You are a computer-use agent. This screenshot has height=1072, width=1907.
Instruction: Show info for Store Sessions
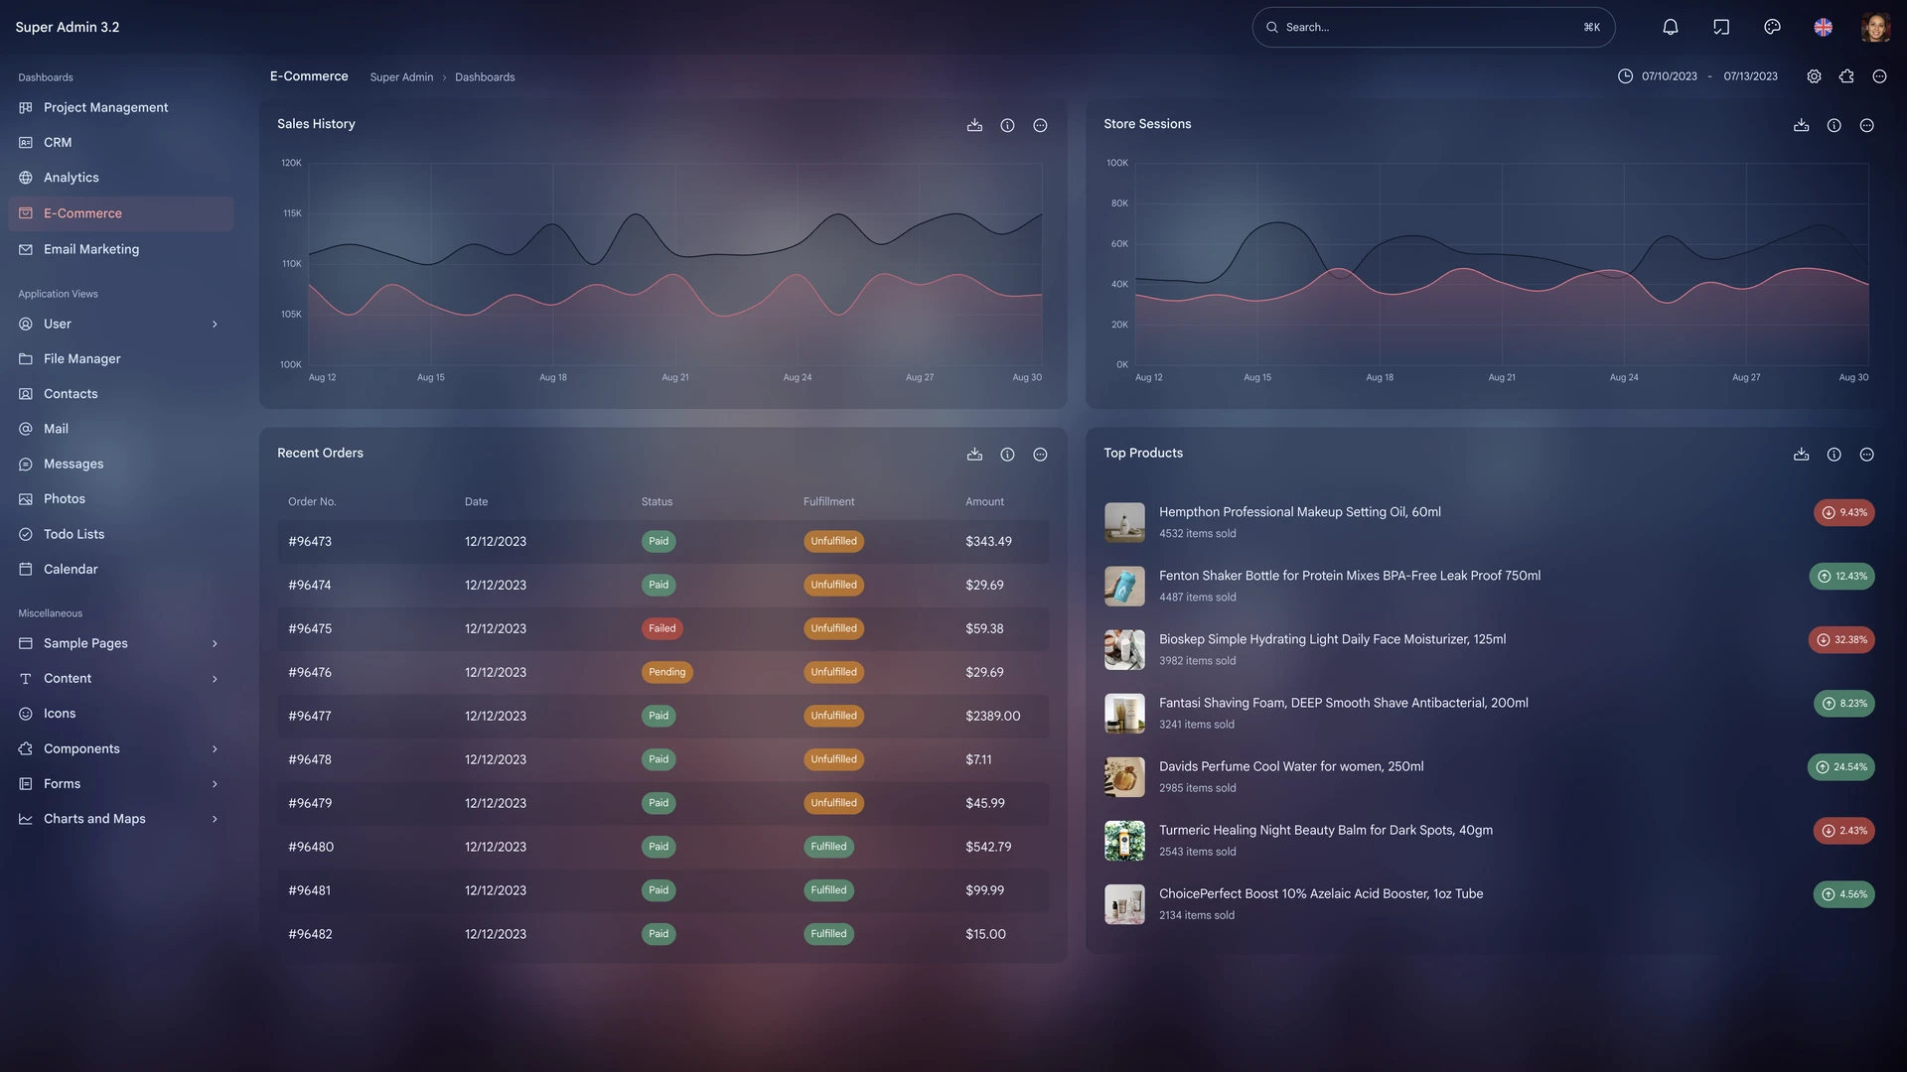[1834, 125]
